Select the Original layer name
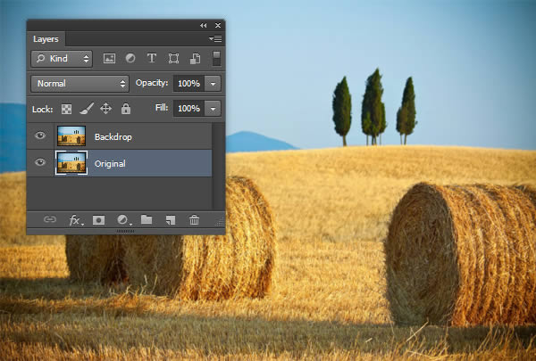Viewport: 536px width, 361px height. (110, 164)
